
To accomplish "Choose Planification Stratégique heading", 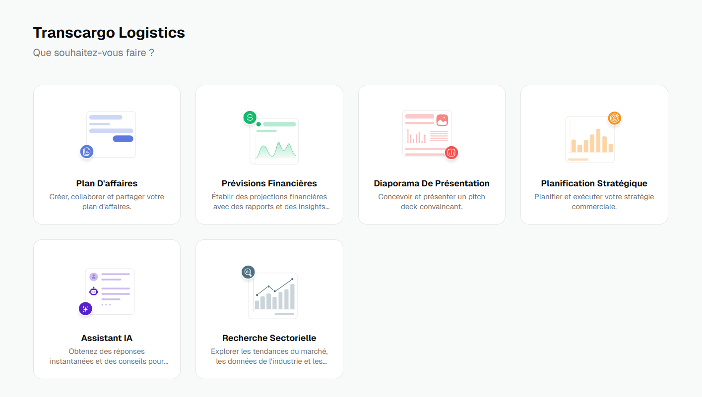I will coord(594,183).
